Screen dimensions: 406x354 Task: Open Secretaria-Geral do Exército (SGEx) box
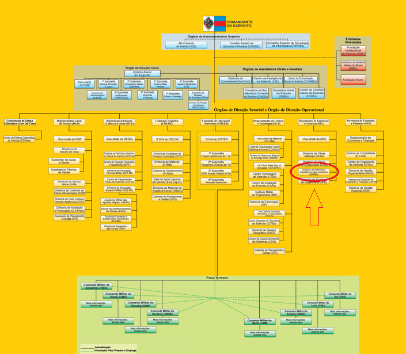(283, 93)
